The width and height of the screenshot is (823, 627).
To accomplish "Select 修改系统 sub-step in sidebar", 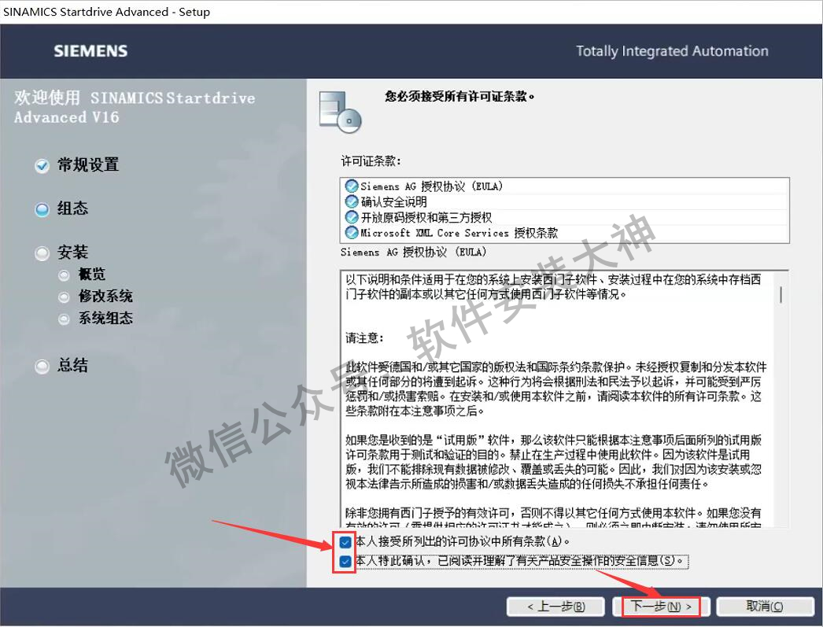I will 105,296.
